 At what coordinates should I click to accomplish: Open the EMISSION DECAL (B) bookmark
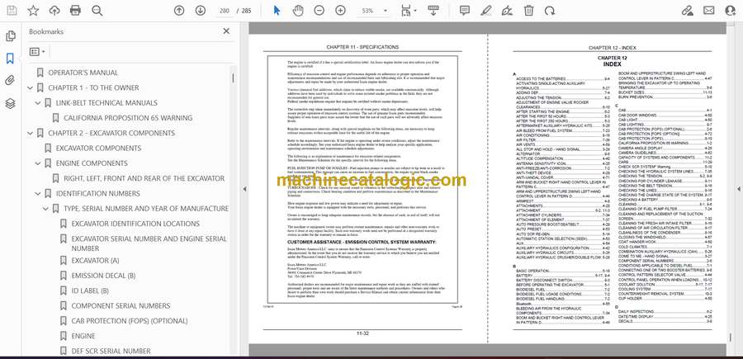coord(103,276)
